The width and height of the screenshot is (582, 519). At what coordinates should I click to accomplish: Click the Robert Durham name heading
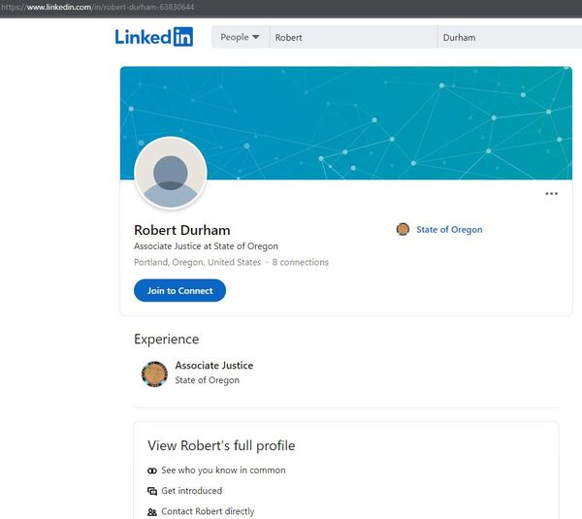click(x=182, y=230)
